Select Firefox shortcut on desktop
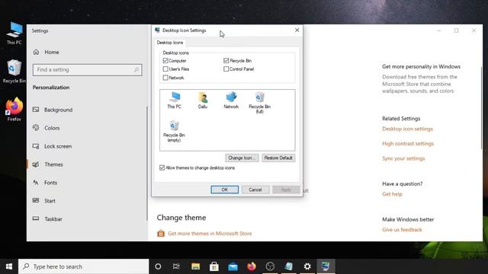Viewport: 488px width, 274px height. tap(14, 110)
